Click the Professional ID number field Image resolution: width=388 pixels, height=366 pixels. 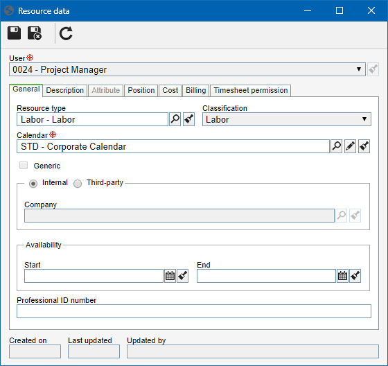point(194,311)
